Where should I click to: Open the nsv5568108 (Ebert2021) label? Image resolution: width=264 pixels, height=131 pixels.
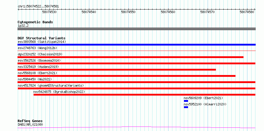(x=37, y=73)
